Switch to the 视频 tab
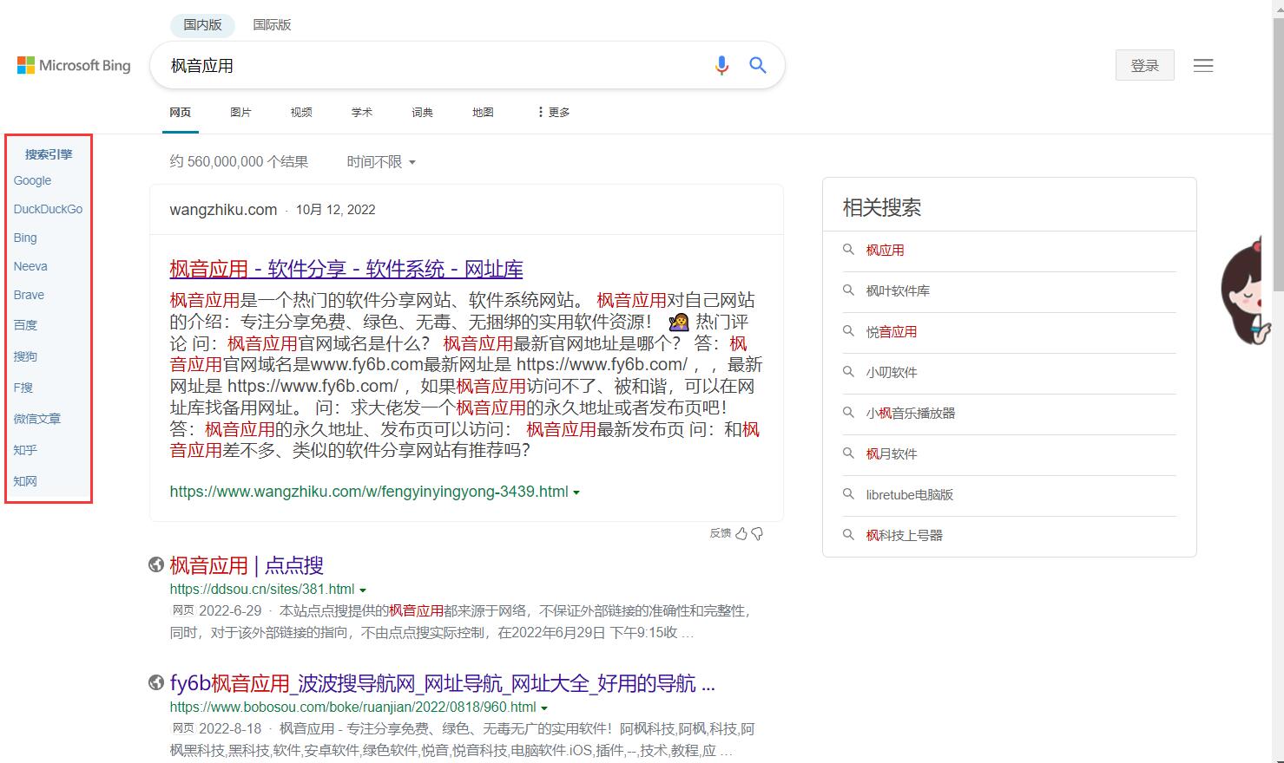Screen dimensions: 1284x763 click(x=301, y=113)
